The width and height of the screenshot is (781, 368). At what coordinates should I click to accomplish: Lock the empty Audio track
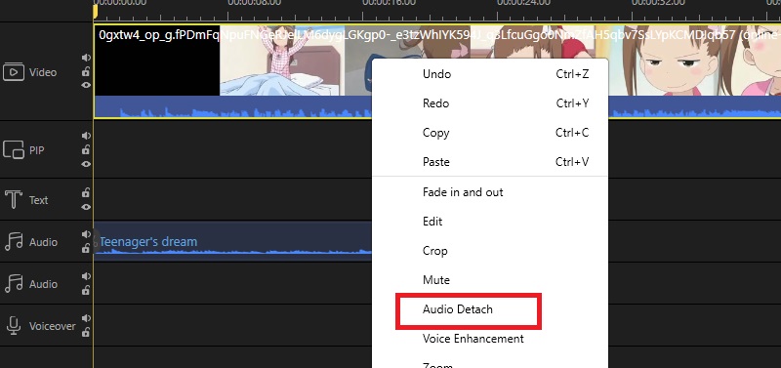[86, 290]
